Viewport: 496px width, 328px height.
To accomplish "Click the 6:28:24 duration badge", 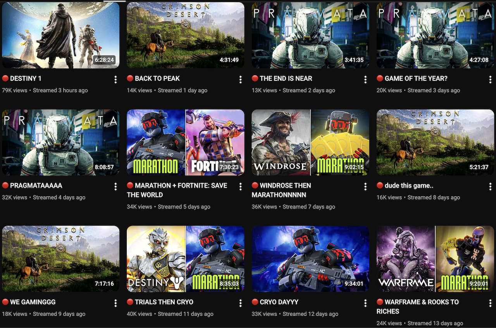I will (105, 60).
